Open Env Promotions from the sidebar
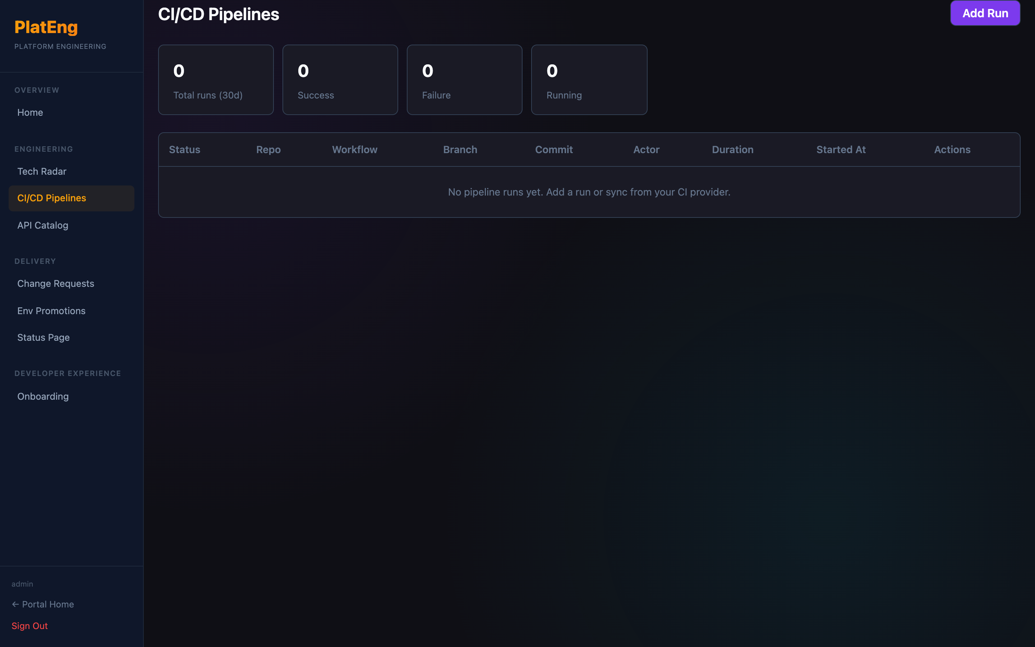The height and width of the screenshot is (647, 1035). tap(51, 311)
